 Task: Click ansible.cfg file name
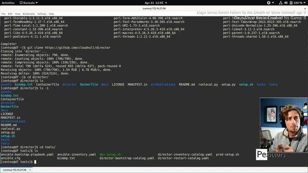(x=11, y=158)
